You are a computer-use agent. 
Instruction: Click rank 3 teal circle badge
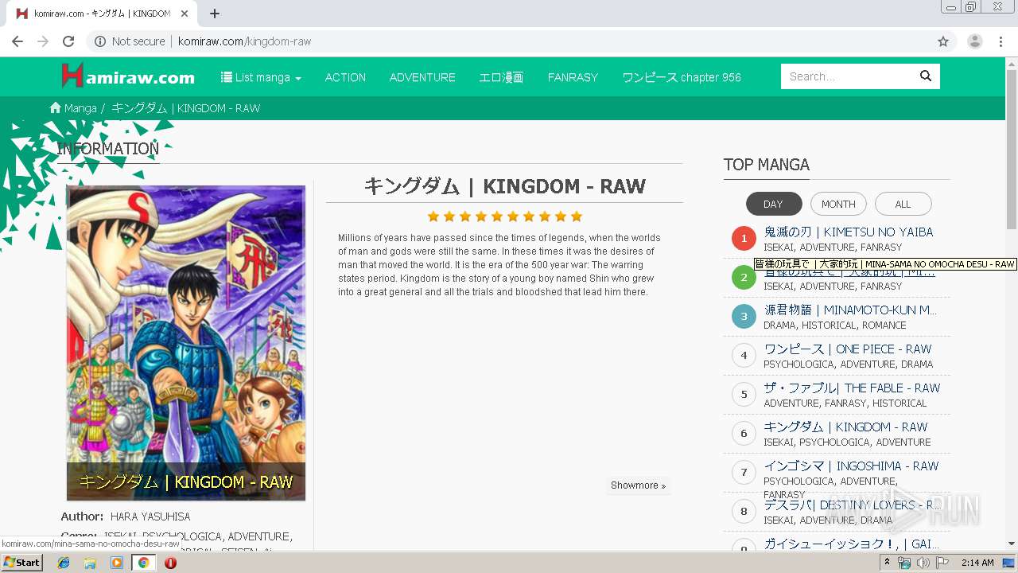pyautogui.click(x=744, y=316)
